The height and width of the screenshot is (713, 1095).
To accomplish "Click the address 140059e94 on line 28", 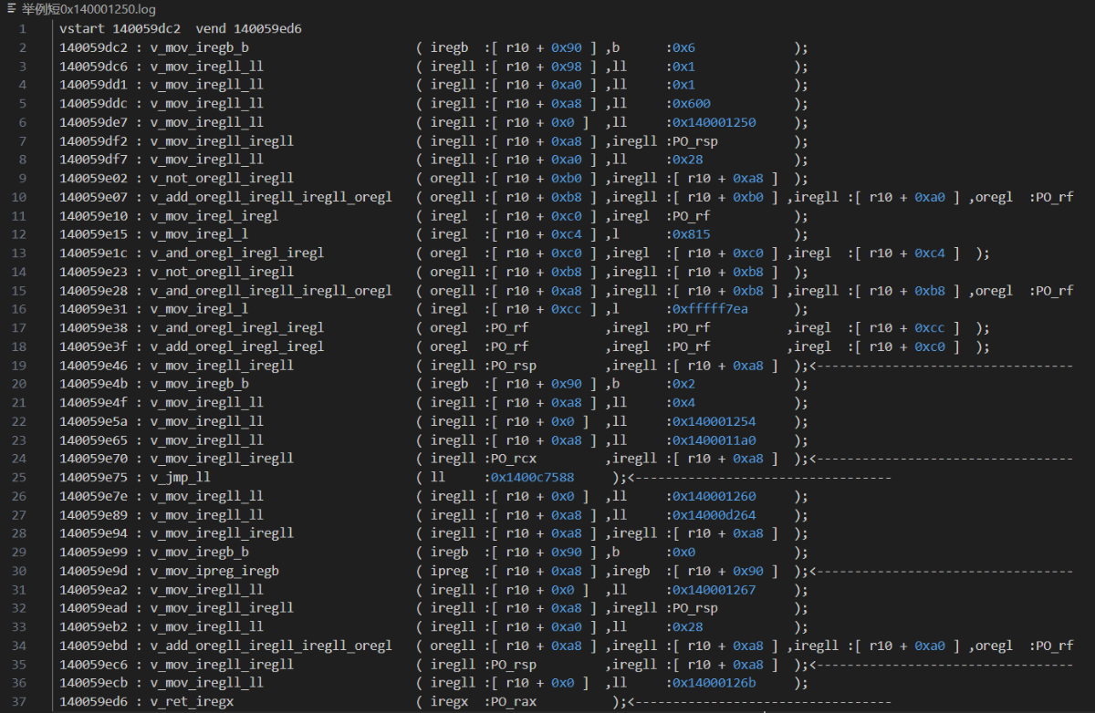I will 93,533.
